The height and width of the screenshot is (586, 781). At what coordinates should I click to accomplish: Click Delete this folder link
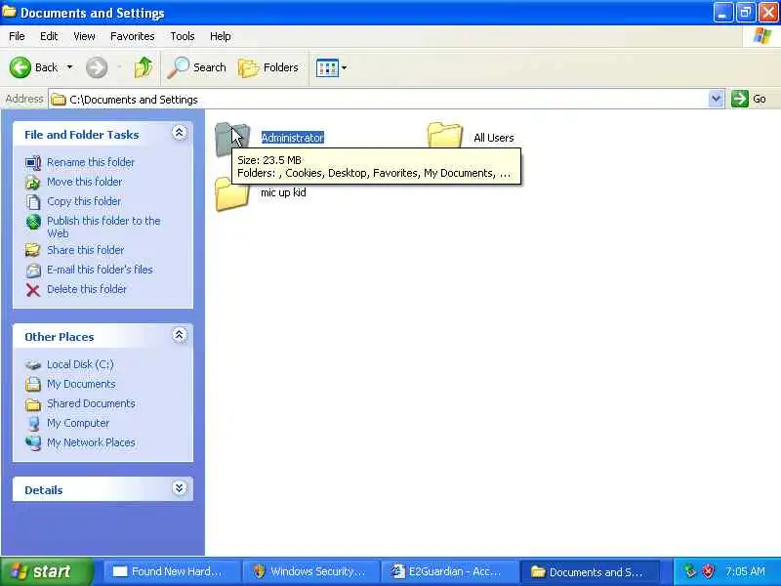pyautogui.click(x=87, y=289)
